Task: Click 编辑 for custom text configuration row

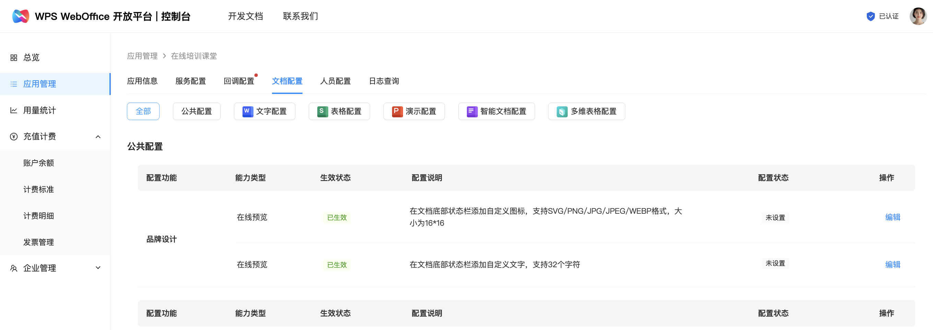Action: click(893, 264)
